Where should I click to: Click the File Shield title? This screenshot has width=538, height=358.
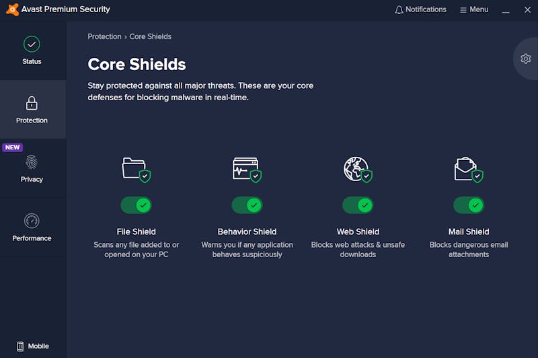click(137, 231)
